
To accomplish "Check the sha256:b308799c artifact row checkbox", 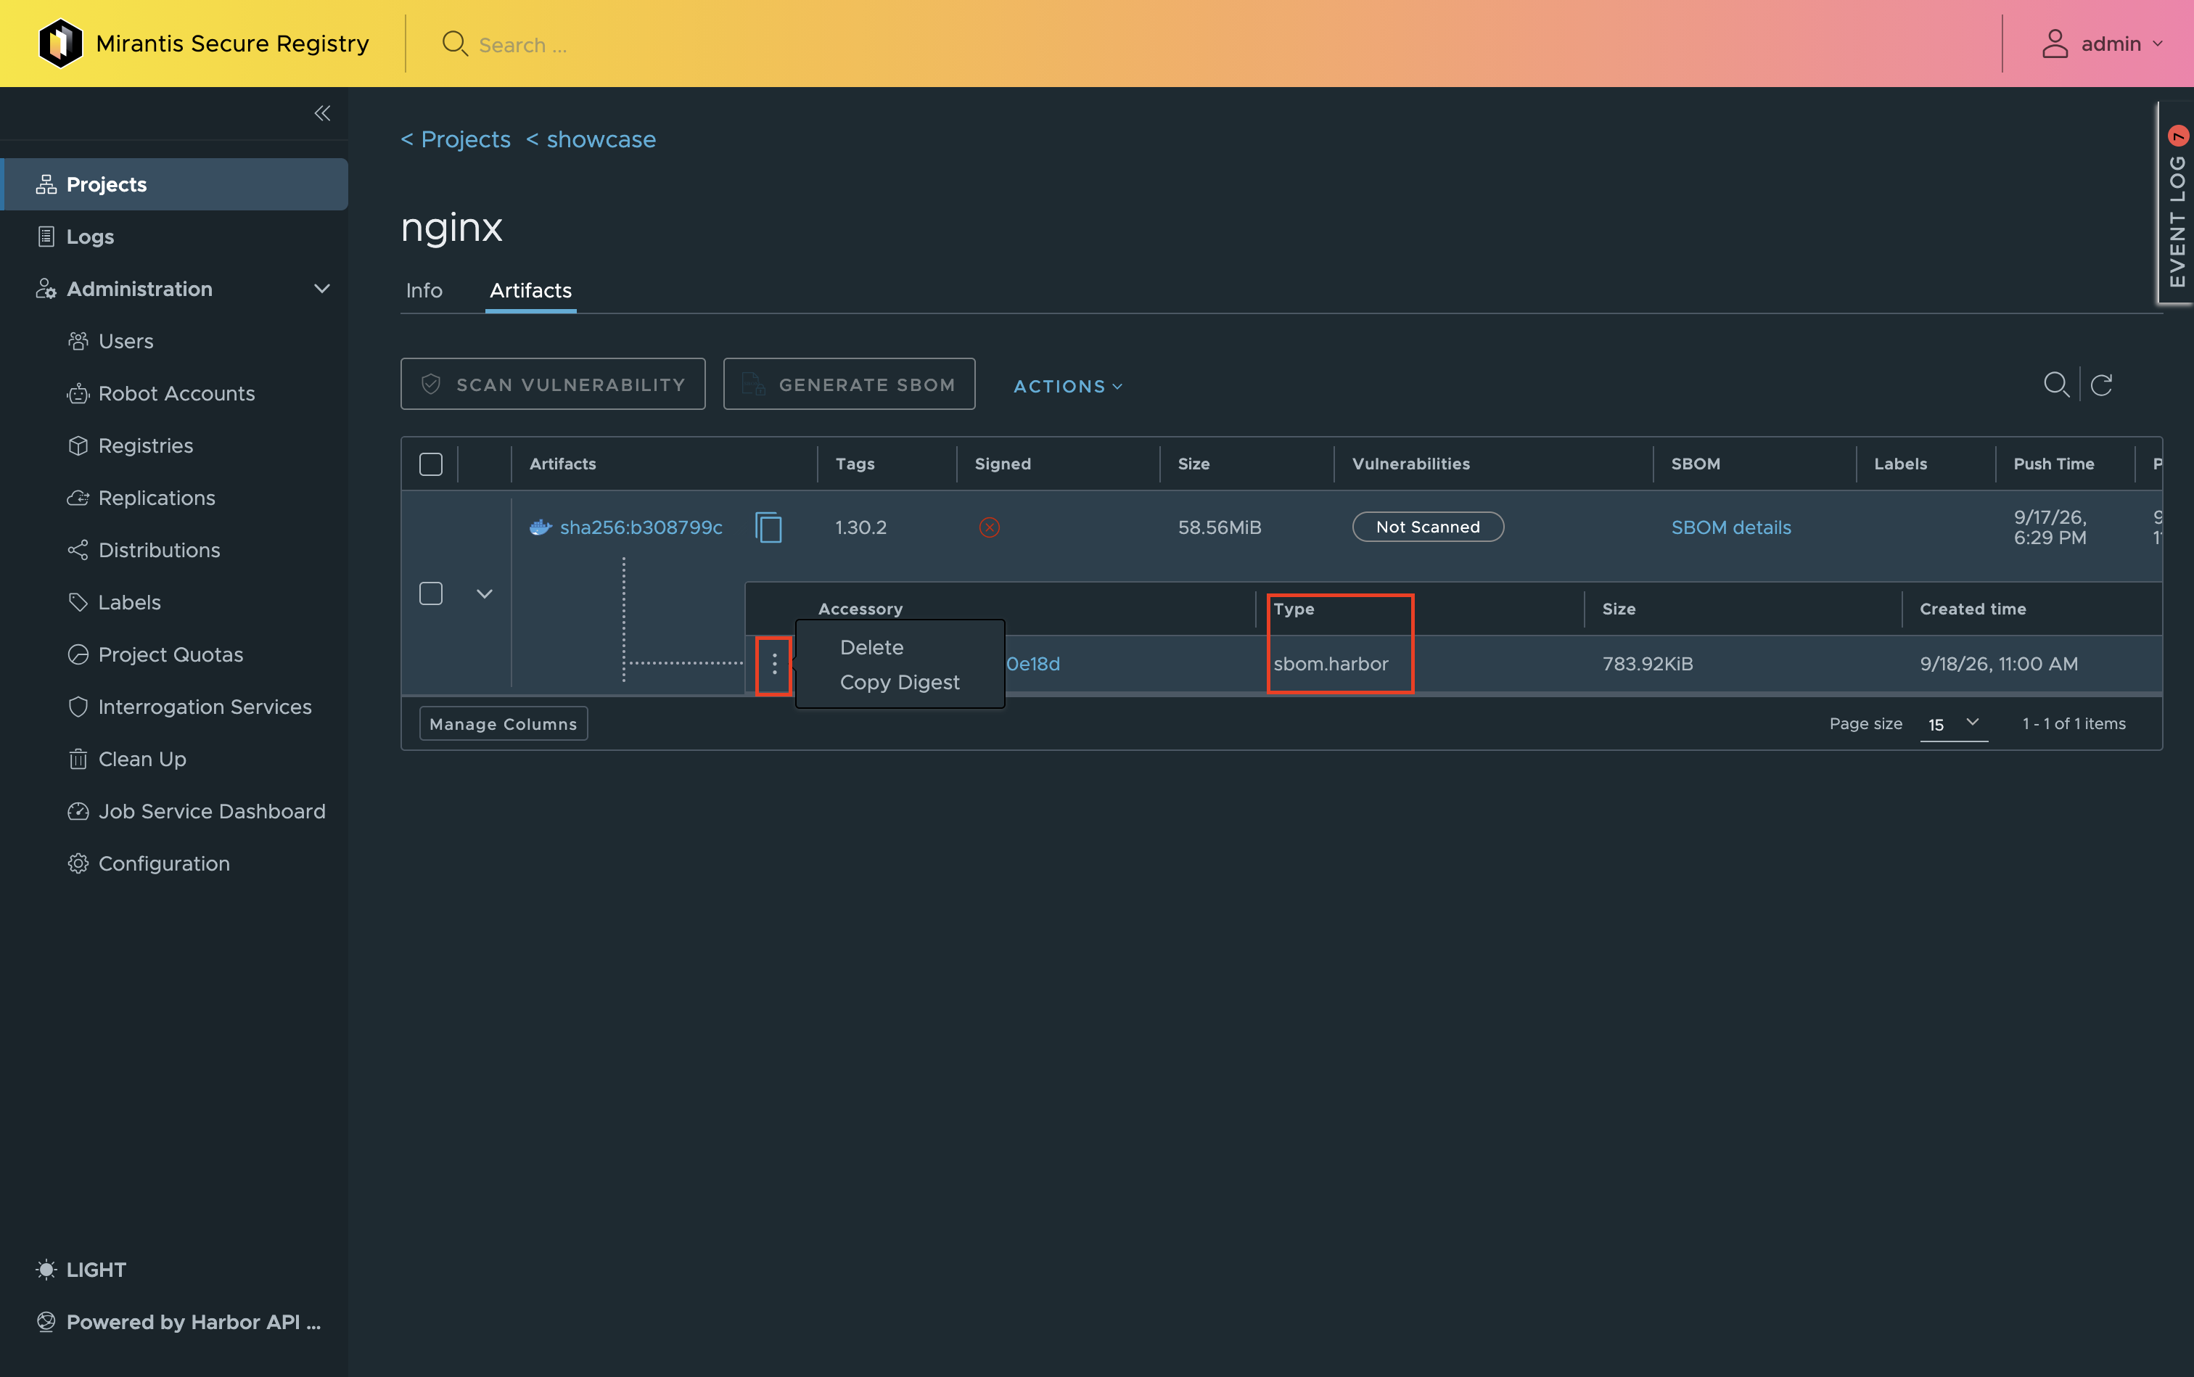I will pos(431,593).
